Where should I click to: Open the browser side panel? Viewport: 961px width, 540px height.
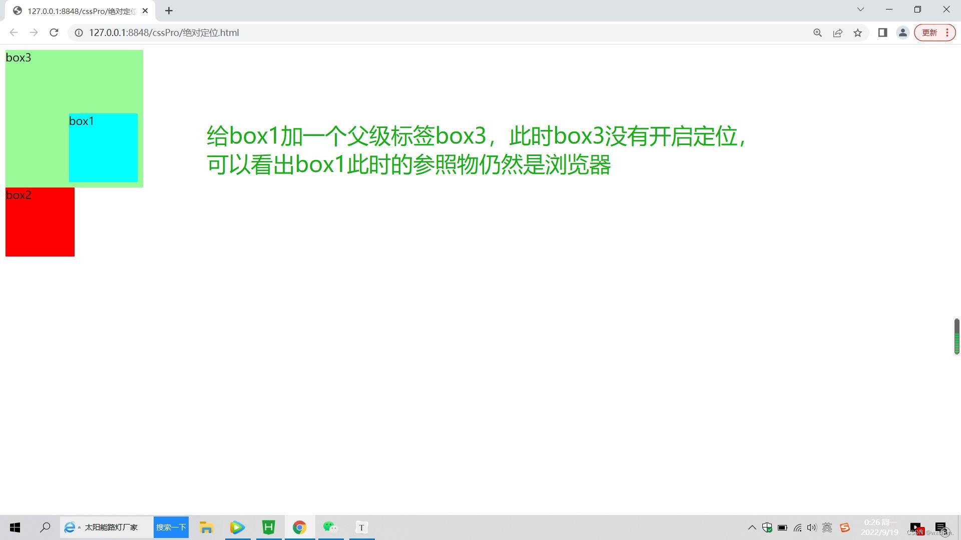[882, 32]
